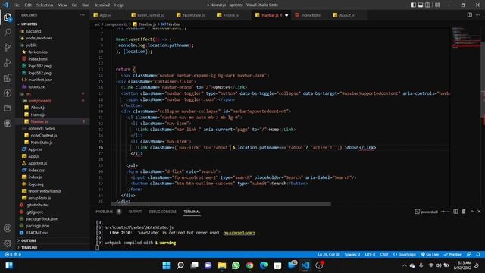The height and width of the screenshot is (273, 485).
Task: Open the Search view in activity bar
Action: (8, 32)
